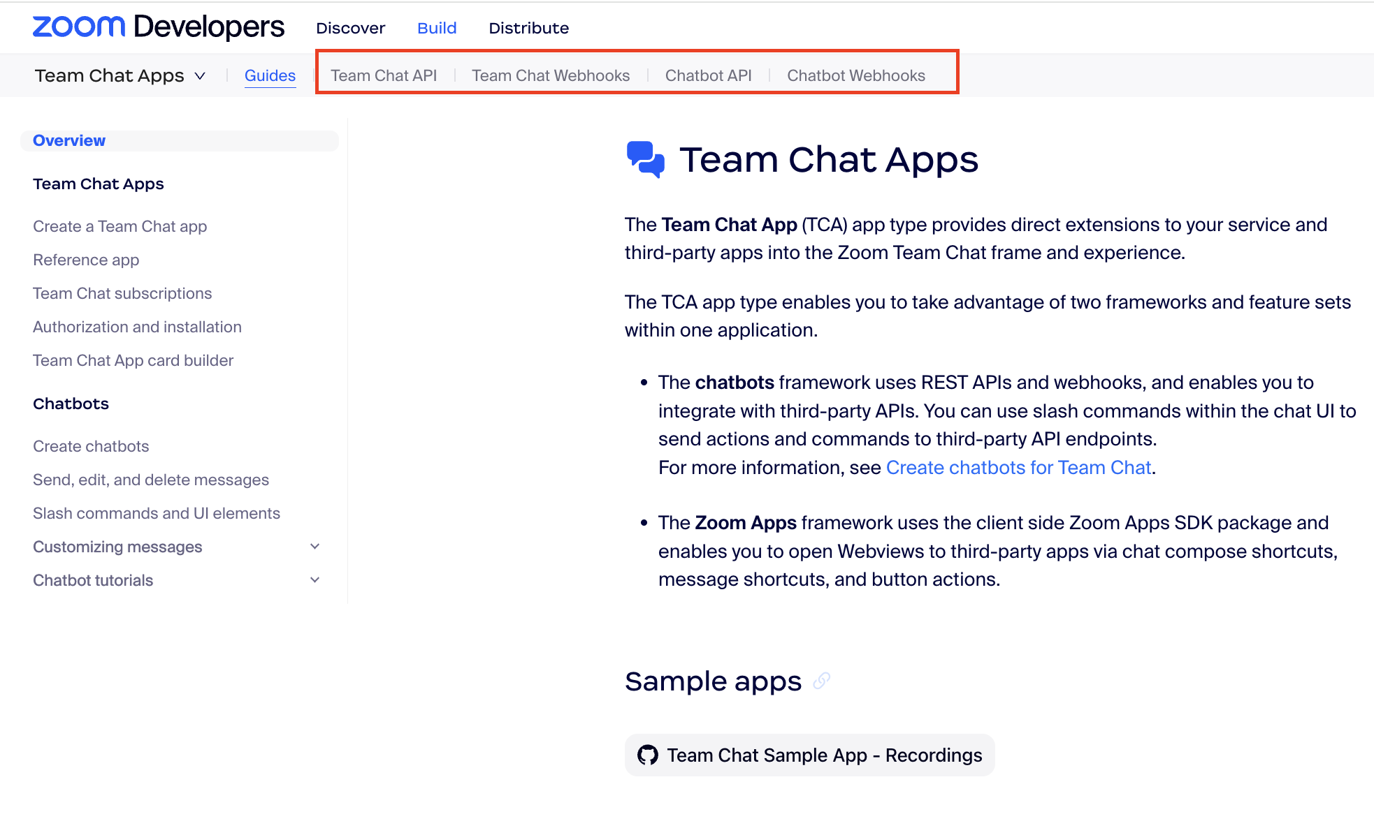Open the Team Chat Sample App - Recordings button
The height and width of the screenshot is (835, 1374).
809,755
